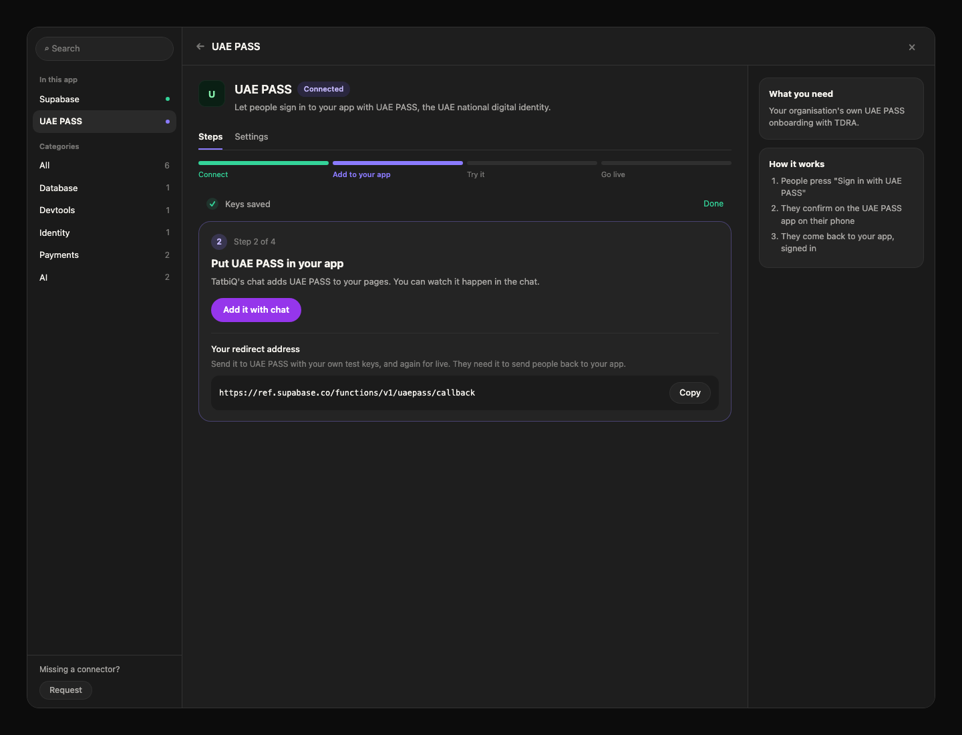Copy the redirect address

tap(690, 393)
